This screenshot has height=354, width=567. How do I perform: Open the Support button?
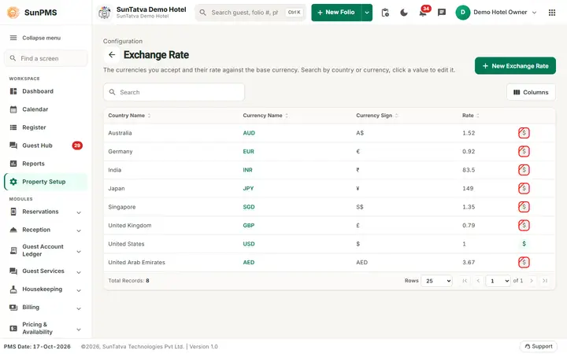point(538,346)
